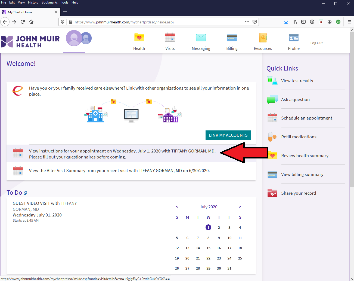Click the Ask a question chat icon
The width and height of the screenshot is (354, 281).
click(272, 99)
